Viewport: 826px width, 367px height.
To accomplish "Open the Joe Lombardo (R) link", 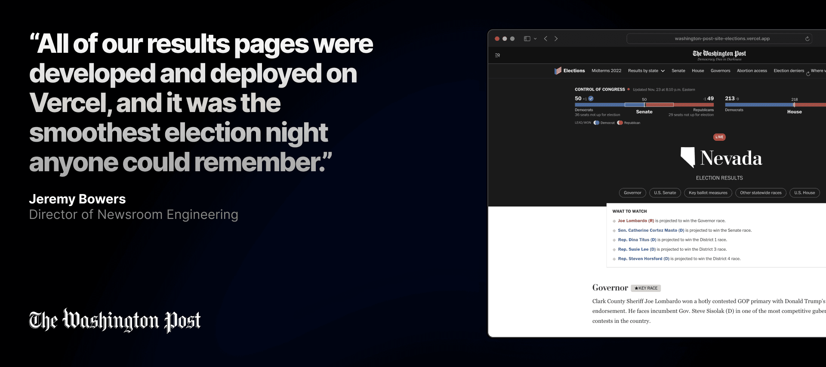I will point(635,221).
